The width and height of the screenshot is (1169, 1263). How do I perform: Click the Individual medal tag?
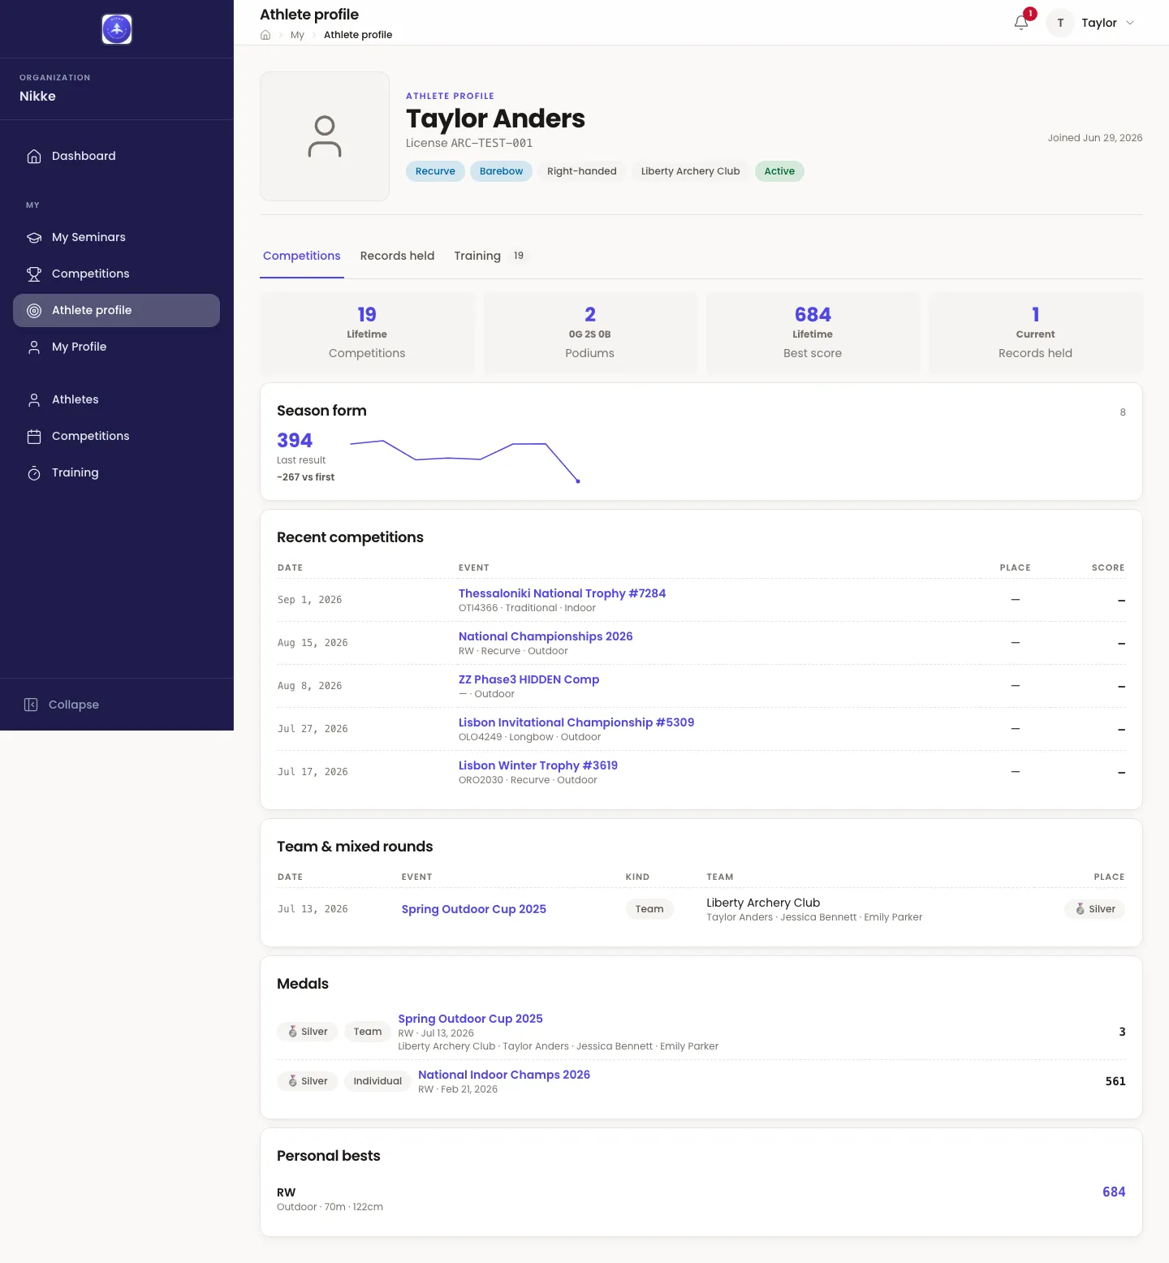[x=377, y=1081]
